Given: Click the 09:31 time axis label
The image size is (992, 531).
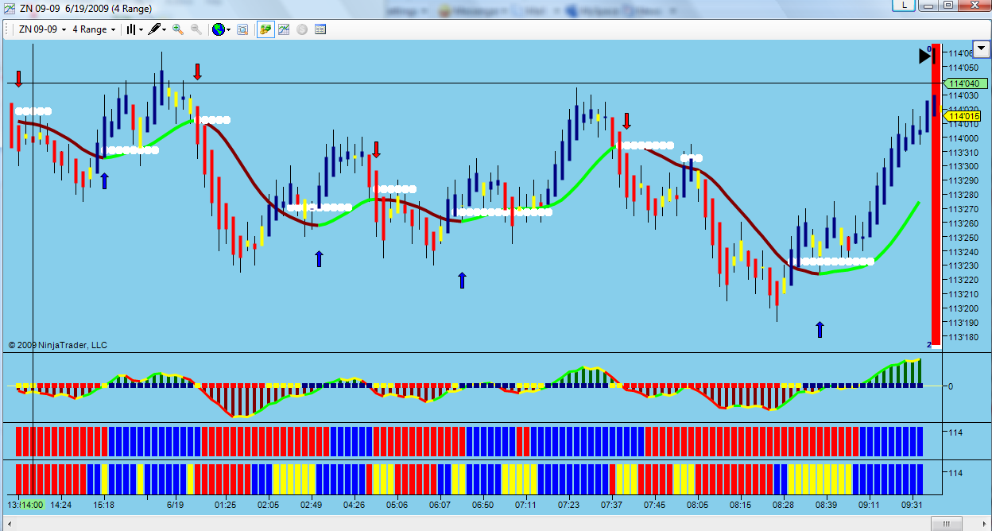Looking at the screenshot, I should pyautogui.click(x=912, y=505).
